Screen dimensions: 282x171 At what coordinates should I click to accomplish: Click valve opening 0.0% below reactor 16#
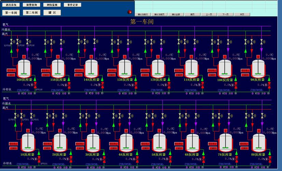(x=27, y=85)
